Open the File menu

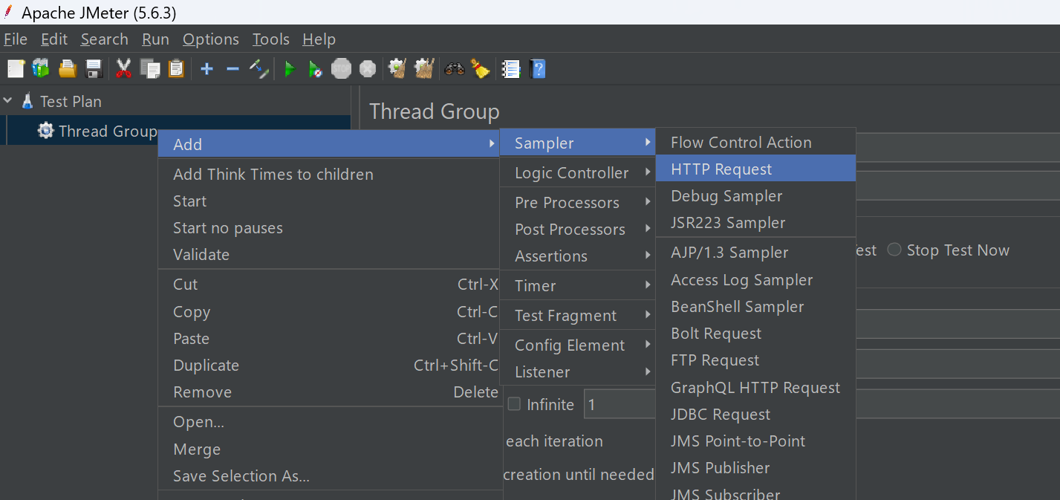(x=16, y=39)
